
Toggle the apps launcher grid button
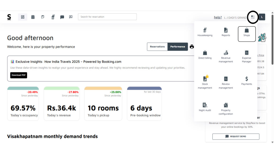[x=253, y=17]
